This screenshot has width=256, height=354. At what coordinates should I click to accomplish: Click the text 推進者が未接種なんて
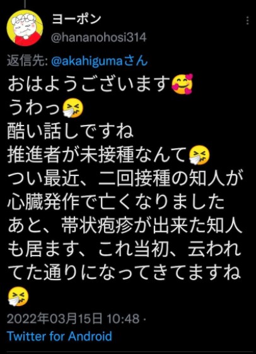[x=98, y=155]
